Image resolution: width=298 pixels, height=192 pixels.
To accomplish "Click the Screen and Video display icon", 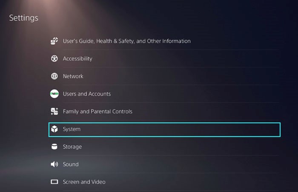I will 54,182.
